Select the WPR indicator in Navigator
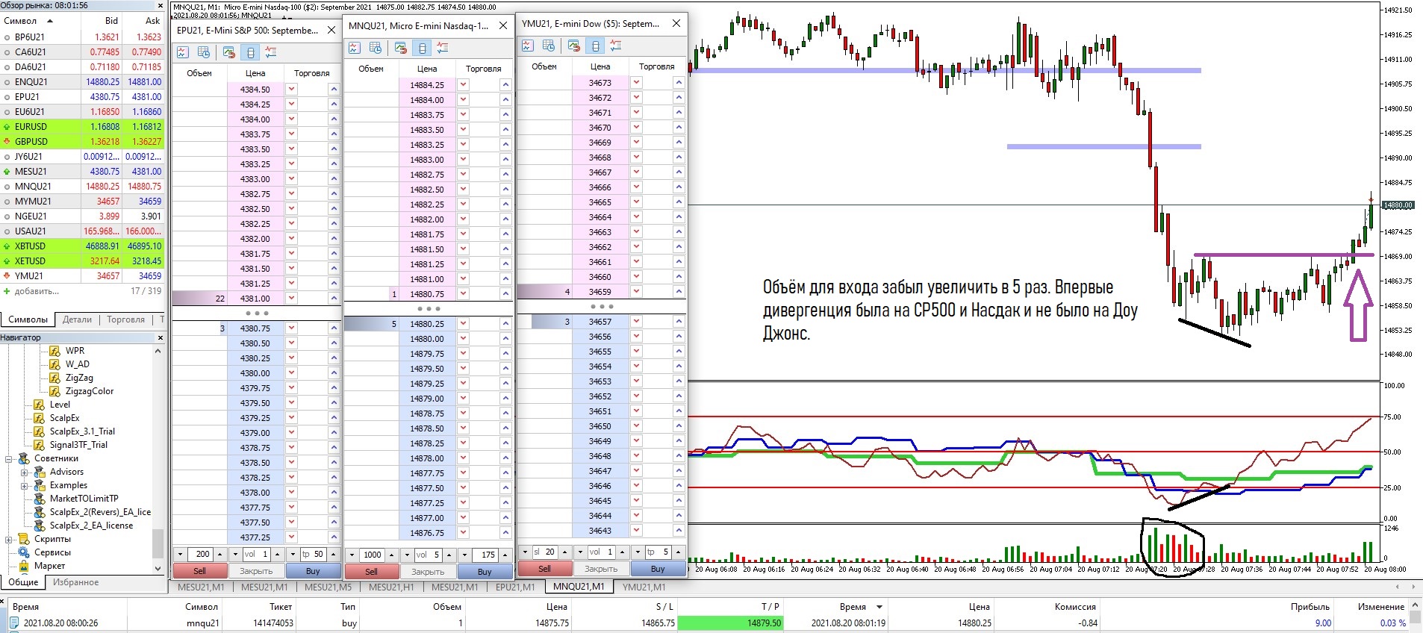This screenshot has height=633, width=1423. [x=75, y=351]
